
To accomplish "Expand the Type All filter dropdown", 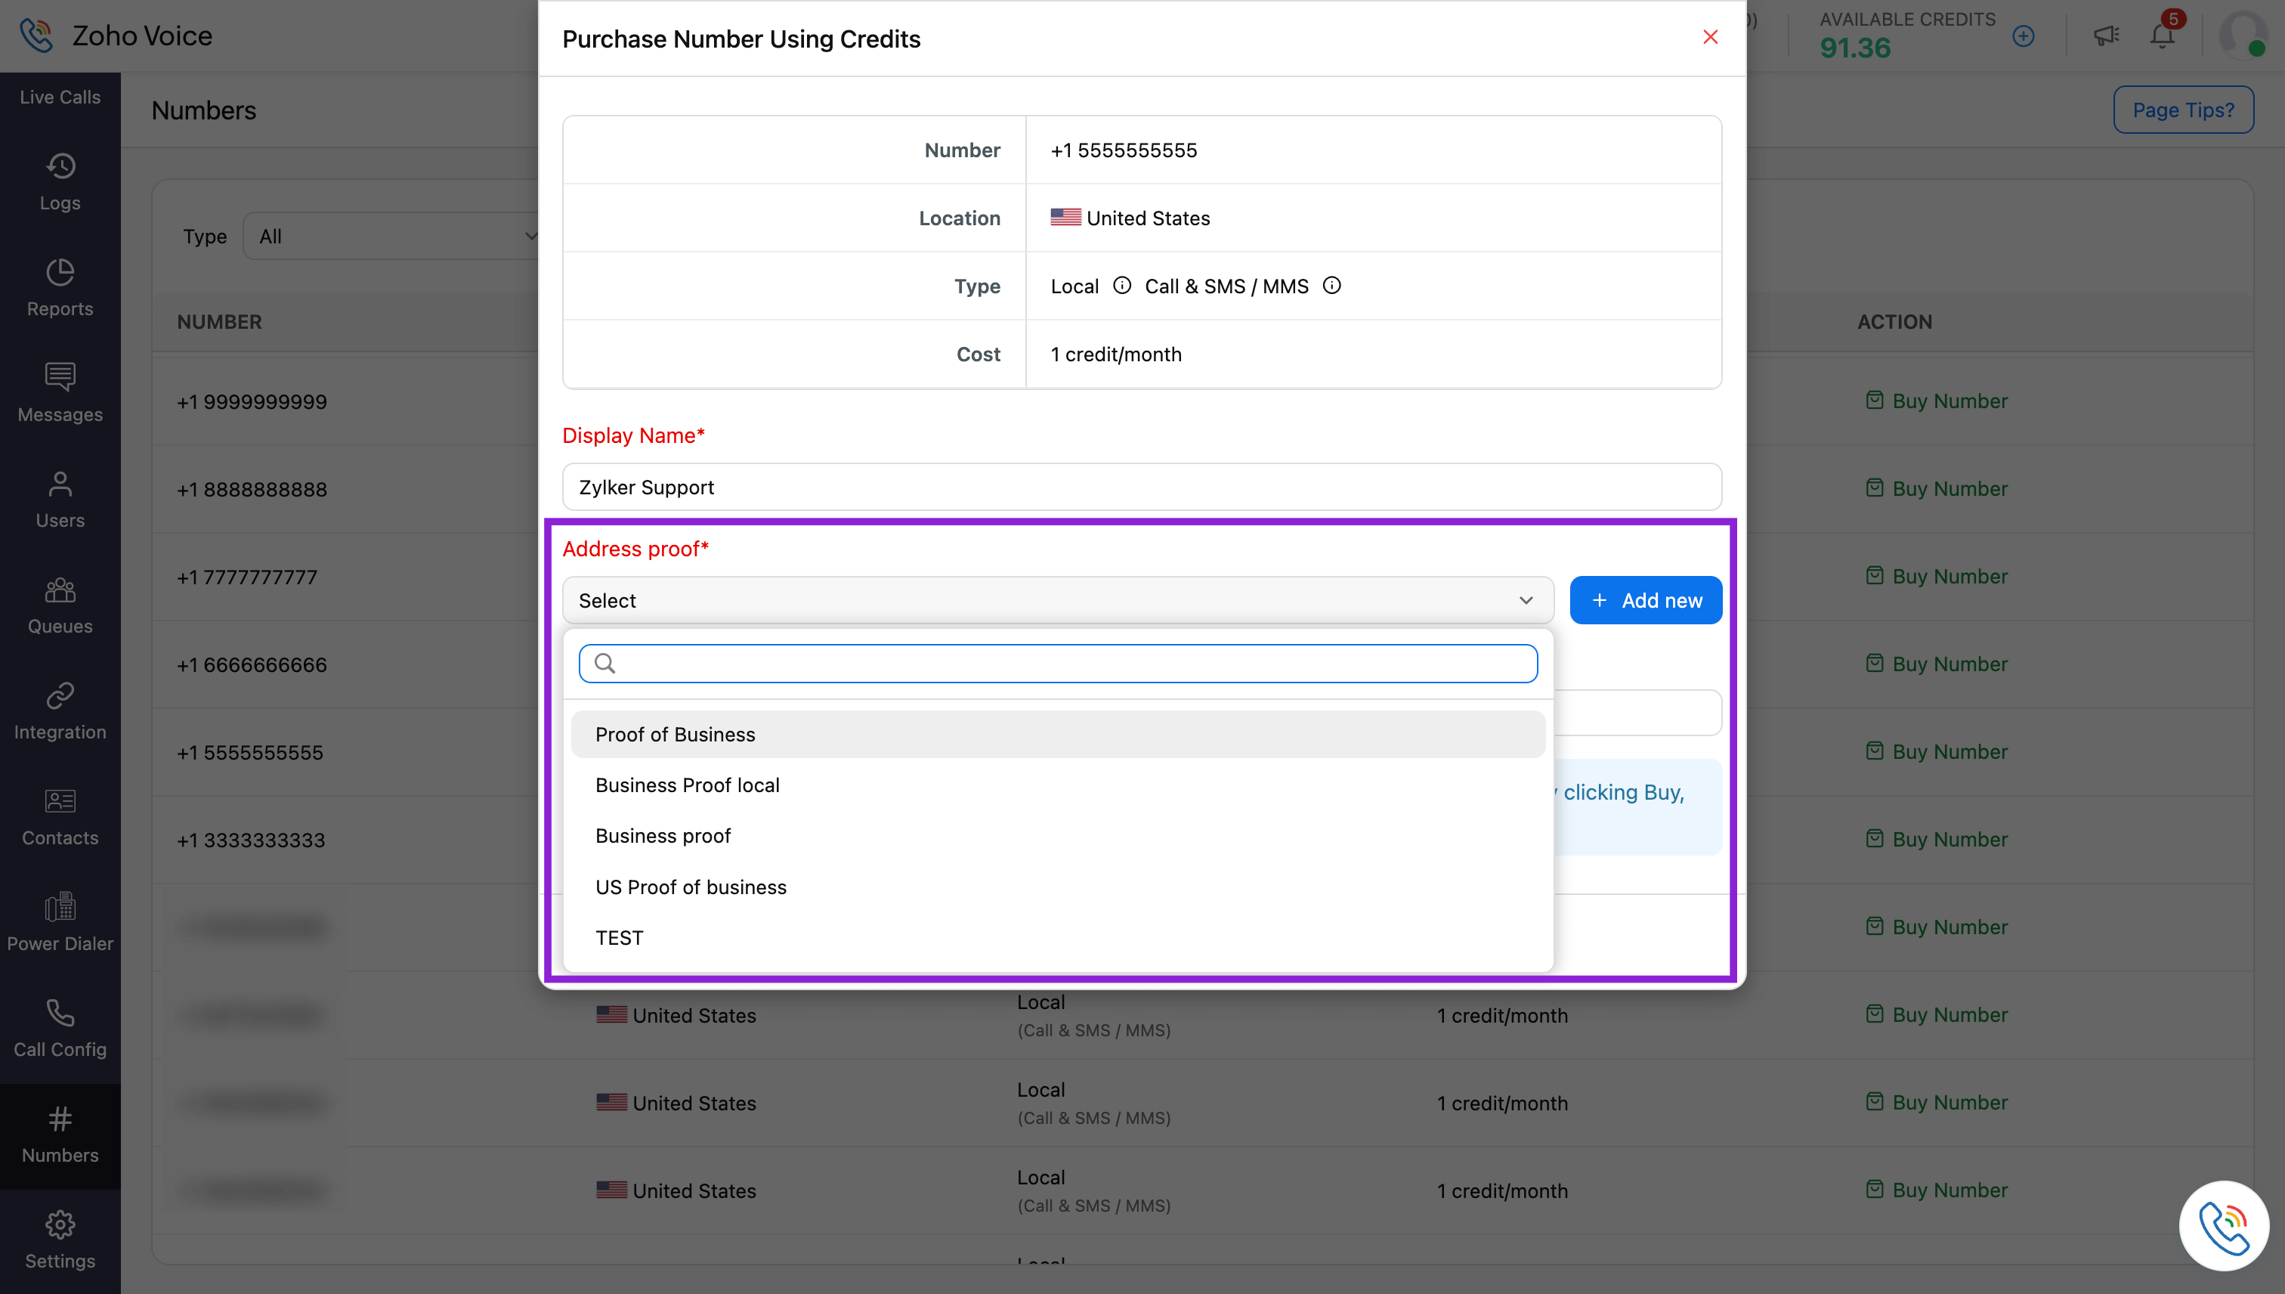I will [391, 237].
